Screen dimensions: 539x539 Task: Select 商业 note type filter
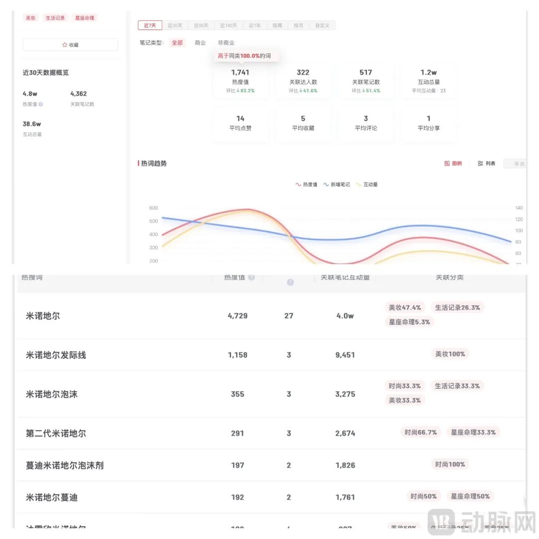200,43
